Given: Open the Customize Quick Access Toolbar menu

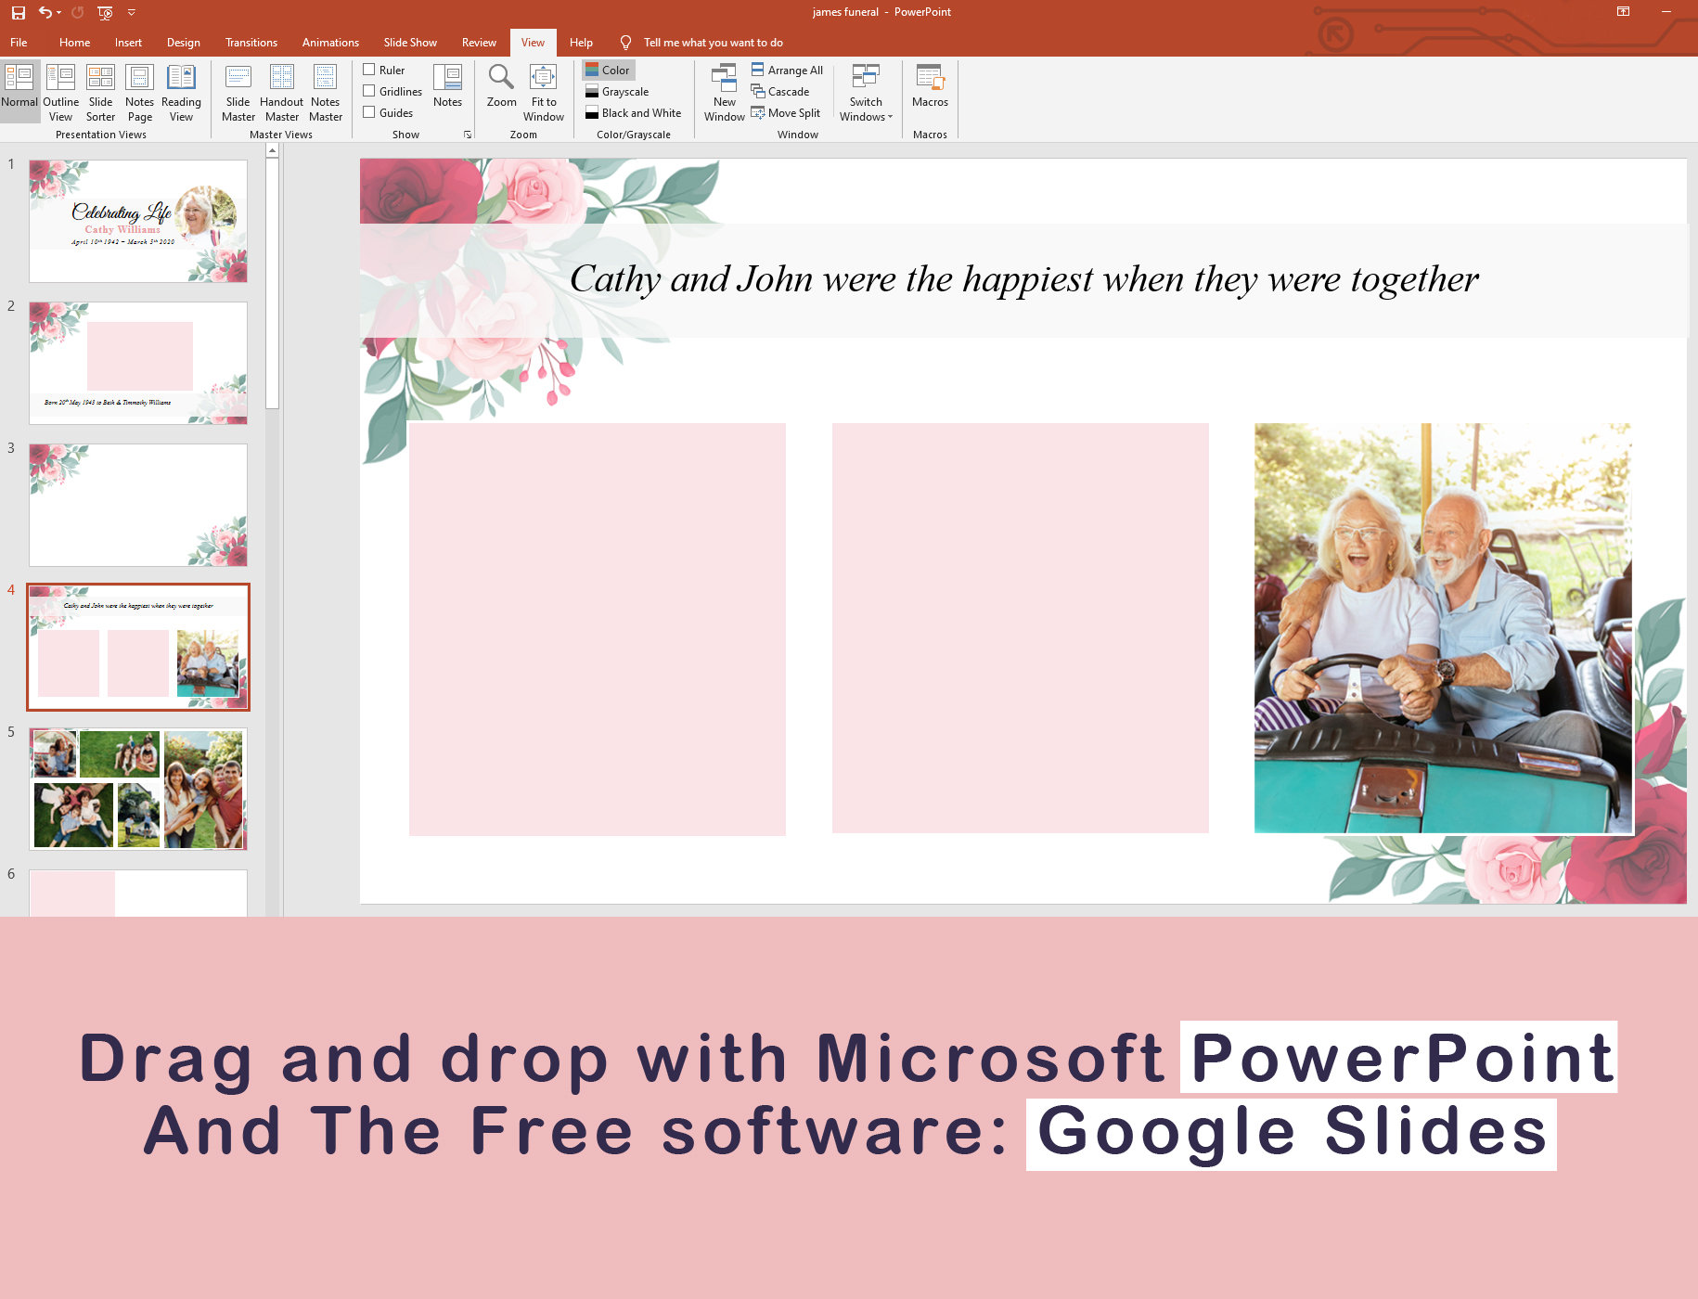Looking at the screenshot, I should (132, 12).
